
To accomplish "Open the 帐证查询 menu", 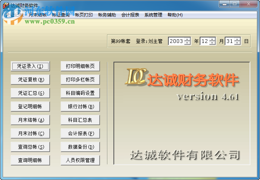I will tap(61, 15).
